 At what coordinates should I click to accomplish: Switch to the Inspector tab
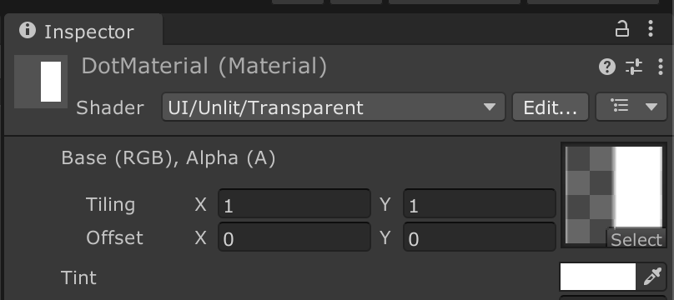point(83,31)
